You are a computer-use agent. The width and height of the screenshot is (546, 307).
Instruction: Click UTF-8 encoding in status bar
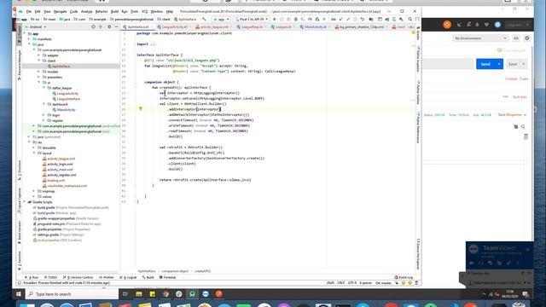point(352,283)
